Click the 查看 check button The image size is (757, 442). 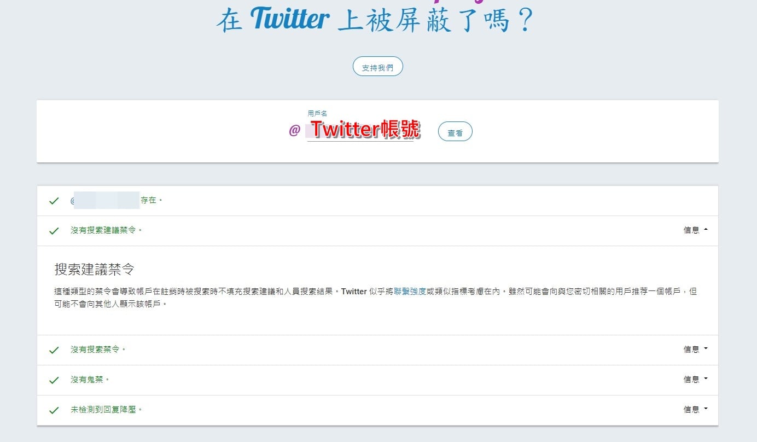(455, 132)
